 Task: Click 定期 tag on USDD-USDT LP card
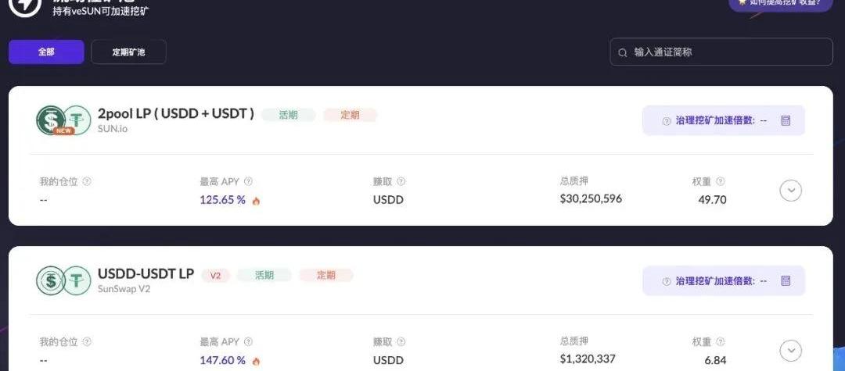(326, 275)
